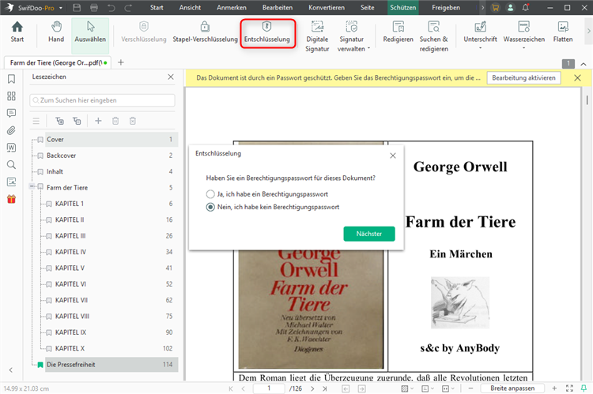Screen dimensions: 593x394
Task: Open the attachments paperclip sidebar icon
Action: coord(11,130)
